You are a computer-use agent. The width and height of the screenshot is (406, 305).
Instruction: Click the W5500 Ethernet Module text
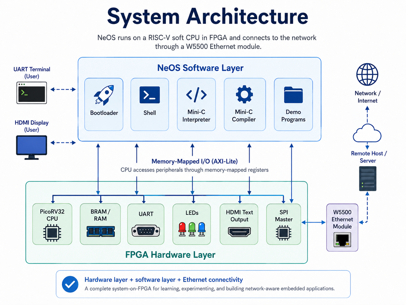(x=342, y=219)
